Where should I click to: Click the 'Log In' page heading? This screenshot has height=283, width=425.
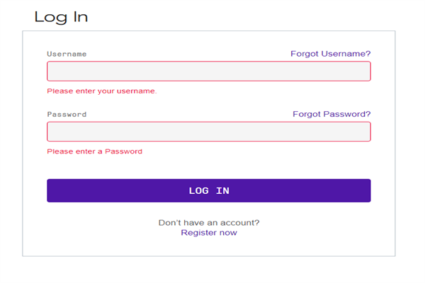[61, 17]
